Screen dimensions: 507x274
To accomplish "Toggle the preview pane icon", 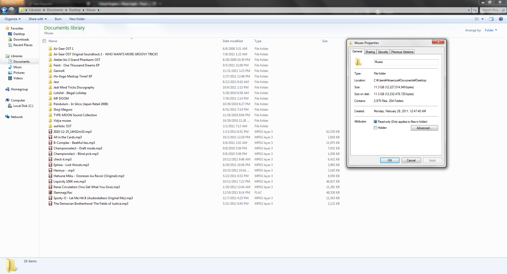I will pos(491,19).
